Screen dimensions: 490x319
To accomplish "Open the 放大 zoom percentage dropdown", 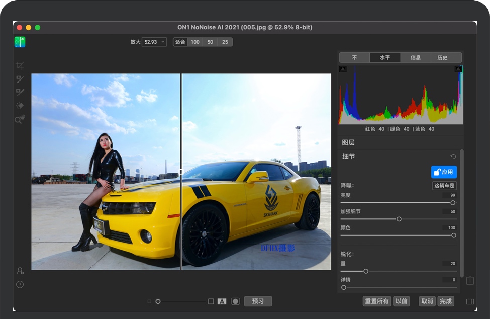I will coord(154,42).
